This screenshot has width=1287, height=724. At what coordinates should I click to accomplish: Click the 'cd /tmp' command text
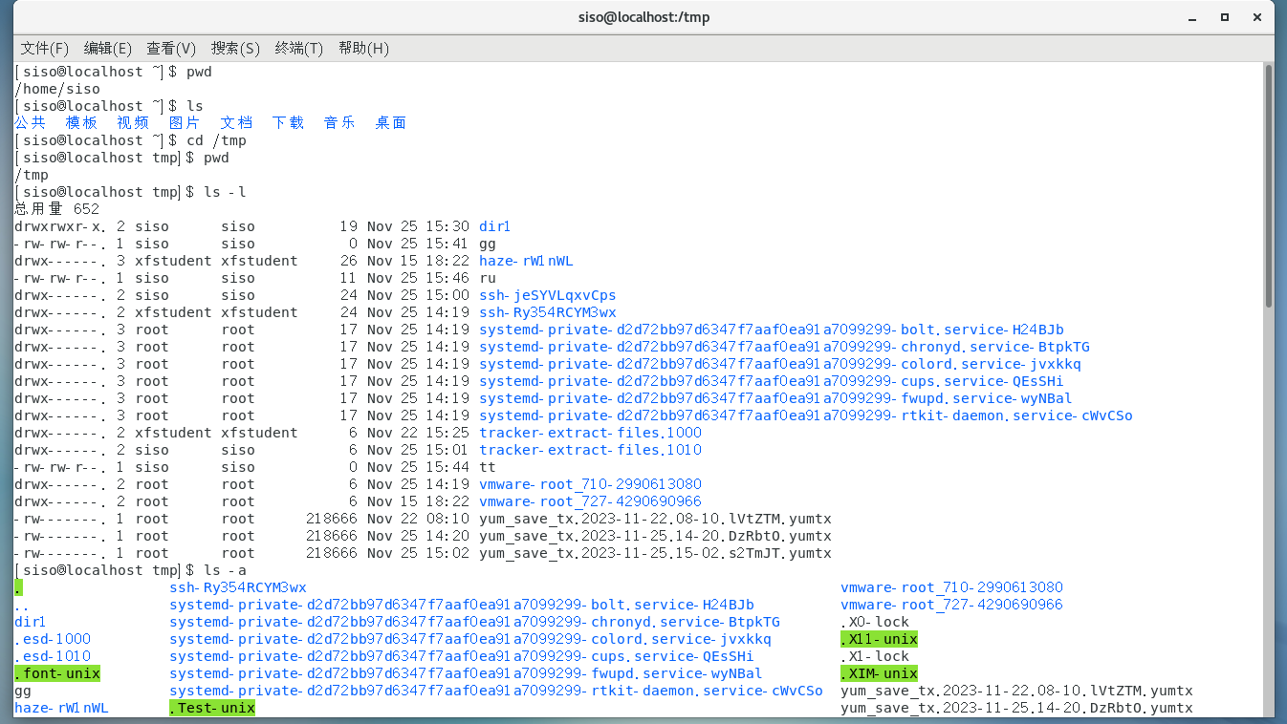click(216, 140)
